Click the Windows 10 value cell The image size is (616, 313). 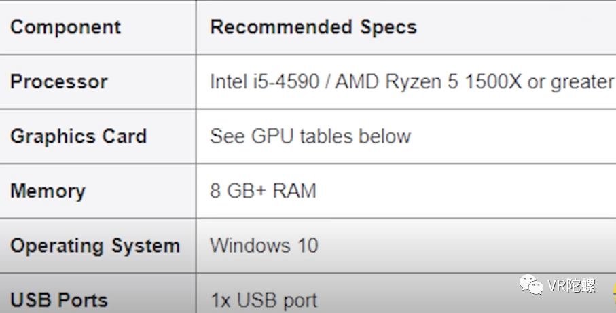406,246
